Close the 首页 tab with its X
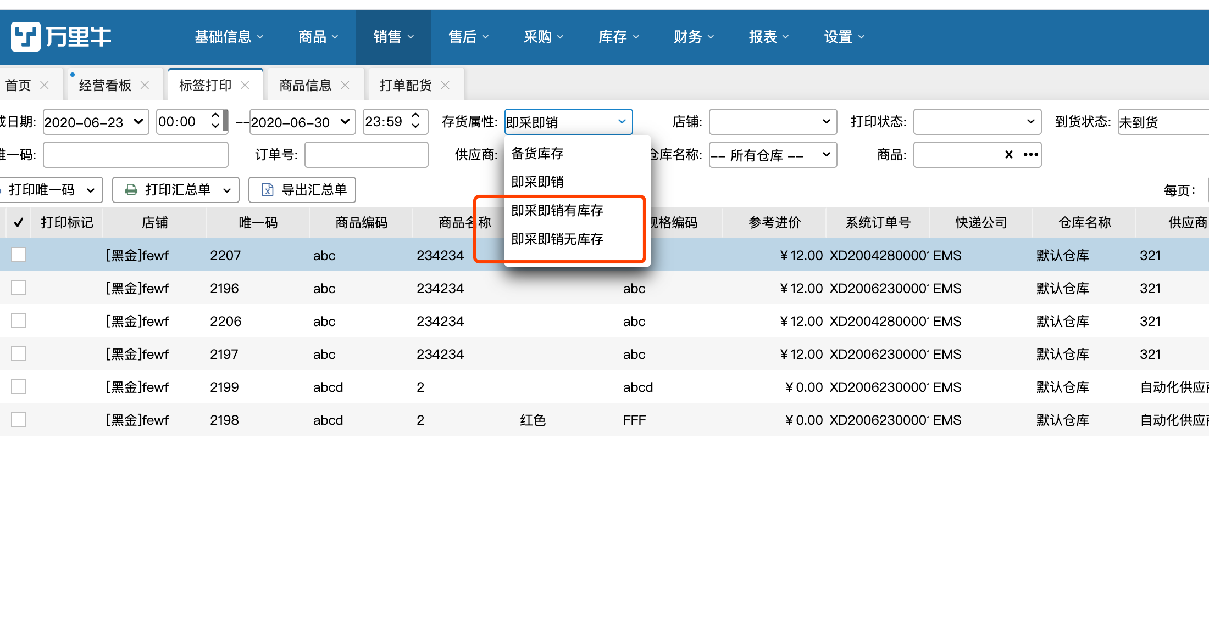The width and height of the screenshot is (1209, 630). tap(45, 85)
